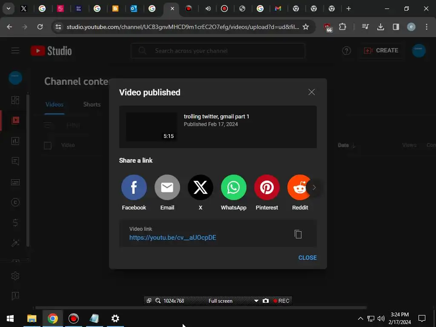Open the Chrome downloads icon
The image size is (436, 327).
[380, 27]
